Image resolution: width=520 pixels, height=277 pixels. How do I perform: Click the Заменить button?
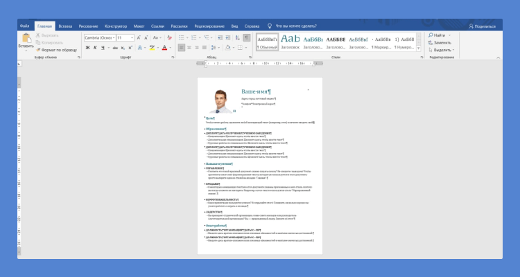click(441, 42)
